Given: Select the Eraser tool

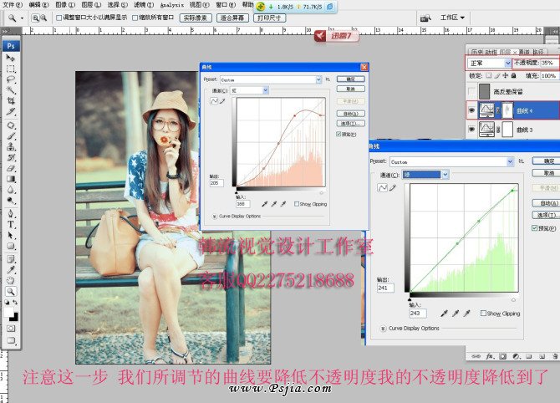Looking at the screenshot, I should coord(11,168).
